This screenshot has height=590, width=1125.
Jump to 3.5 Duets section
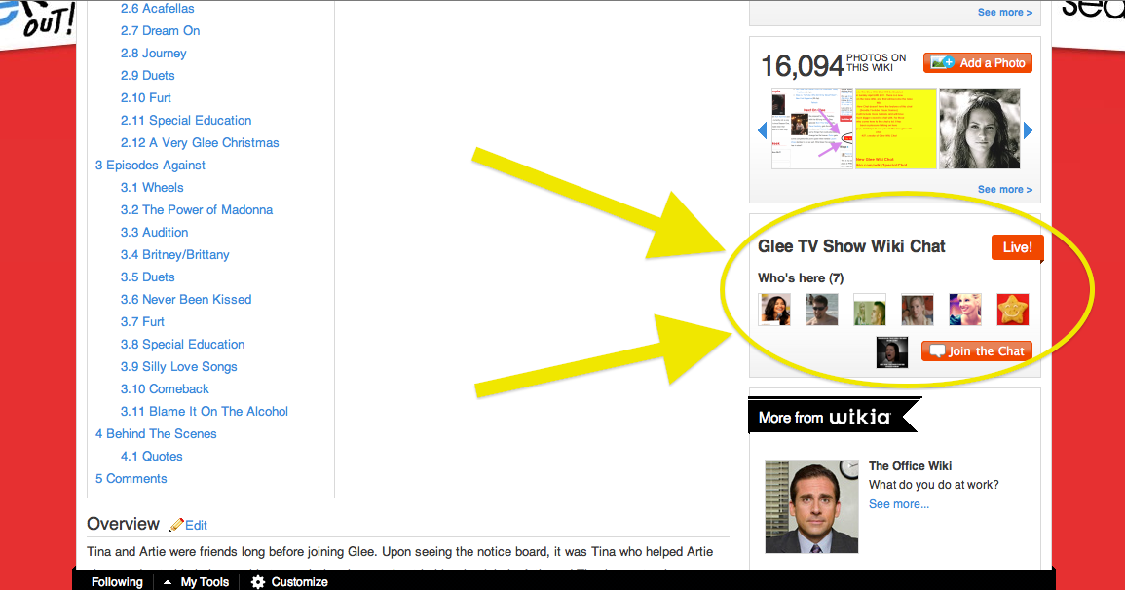click(x=147, y=277)
